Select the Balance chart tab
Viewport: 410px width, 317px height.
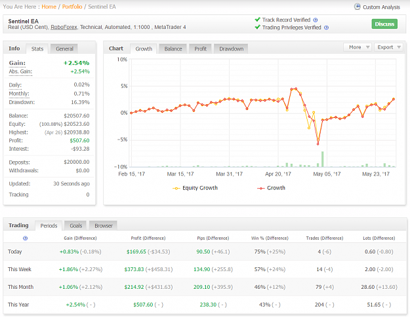[x=173, y=49]
